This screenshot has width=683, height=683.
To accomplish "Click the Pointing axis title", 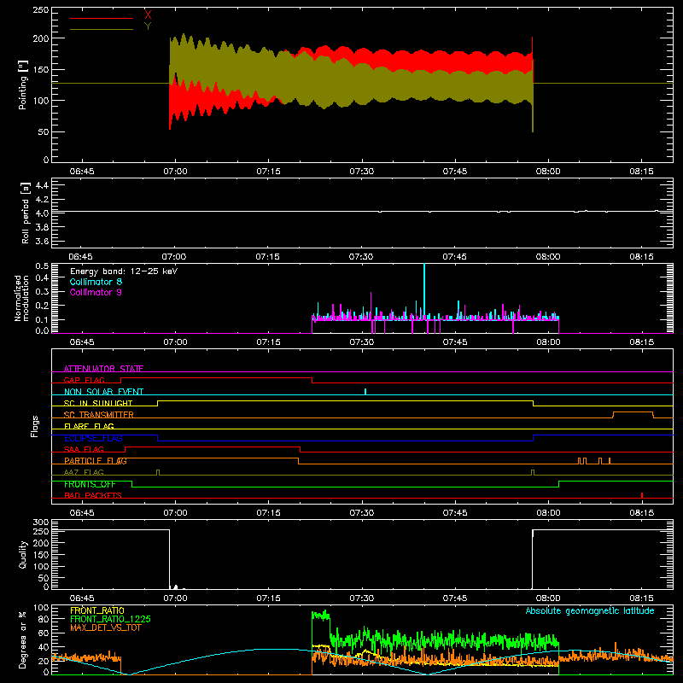I will 23,85.
